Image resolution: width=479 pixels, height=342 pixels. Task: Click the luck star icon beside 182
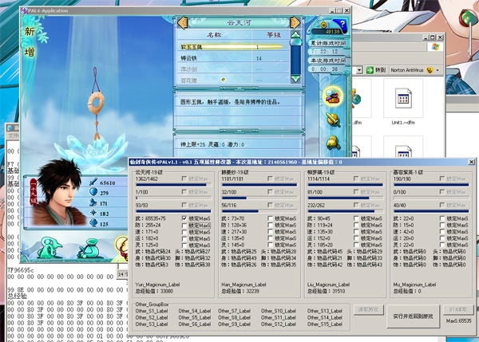[93, 213]
